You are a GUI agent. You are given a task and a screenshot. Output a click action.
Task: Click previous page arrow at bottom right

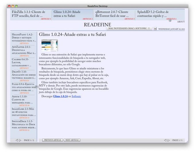point(165,140)
